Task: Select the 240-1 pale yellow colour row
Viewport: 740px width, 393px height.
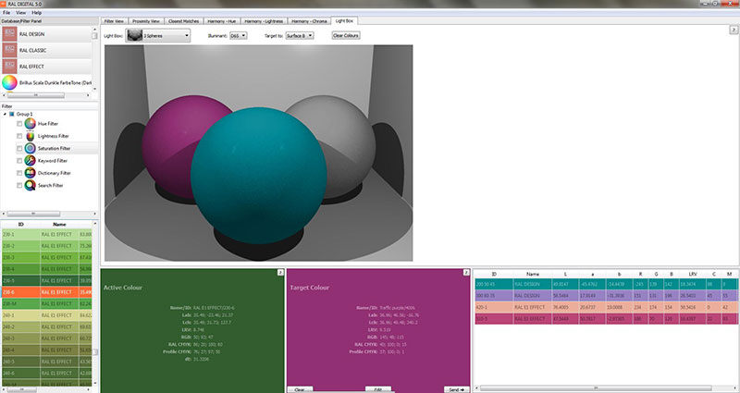Action: click(x=47, y=315)
